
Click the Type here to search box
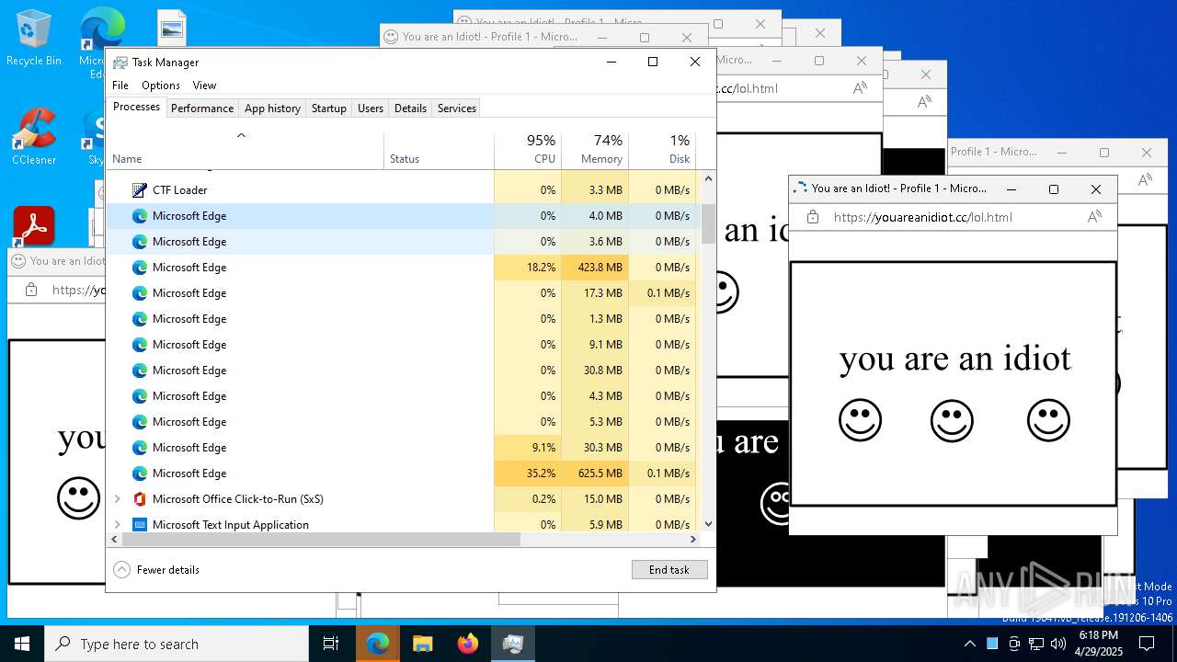tap(177, 644)
